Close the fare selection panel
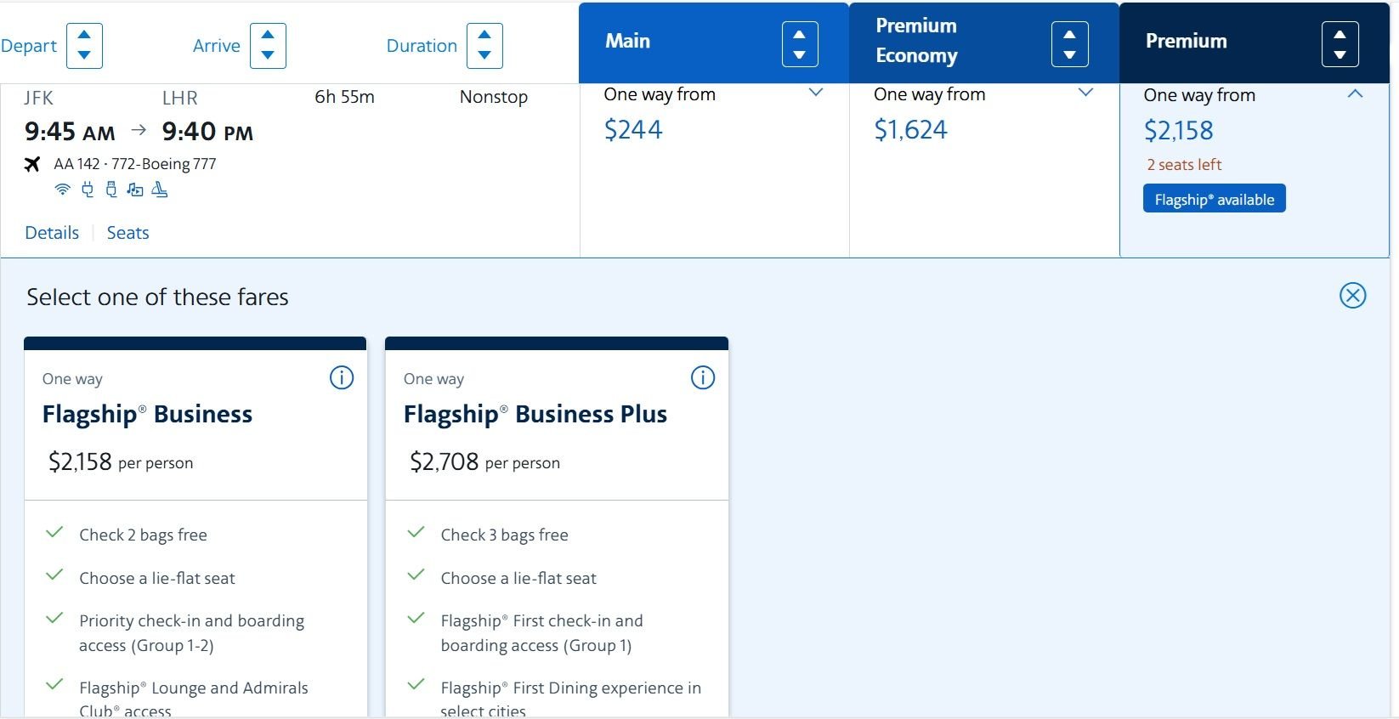The width and height of the screenshot is (1399, 719). click(1352, 295)
